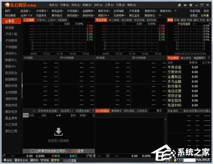Switch to the 创业板指 tab

click(127, 20)
